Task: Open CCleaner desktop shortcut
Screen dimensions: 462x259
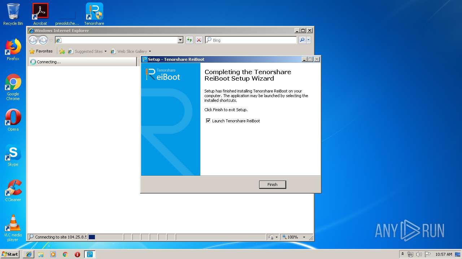Action: pos(13,191)
